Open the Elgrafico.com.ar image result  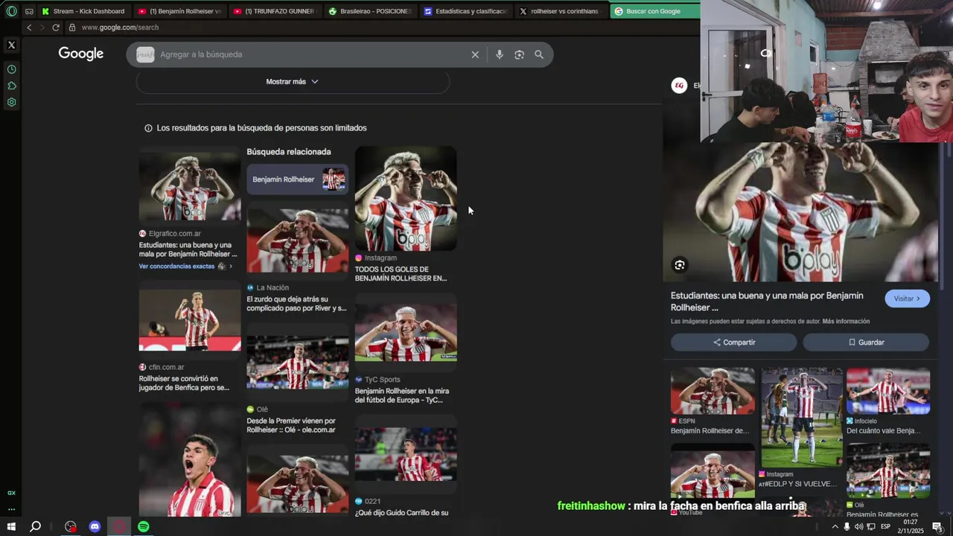tap(190, 186)
